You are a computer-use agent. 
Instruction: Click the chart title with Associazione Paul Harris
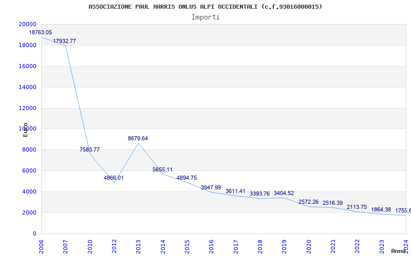[205, 7]
